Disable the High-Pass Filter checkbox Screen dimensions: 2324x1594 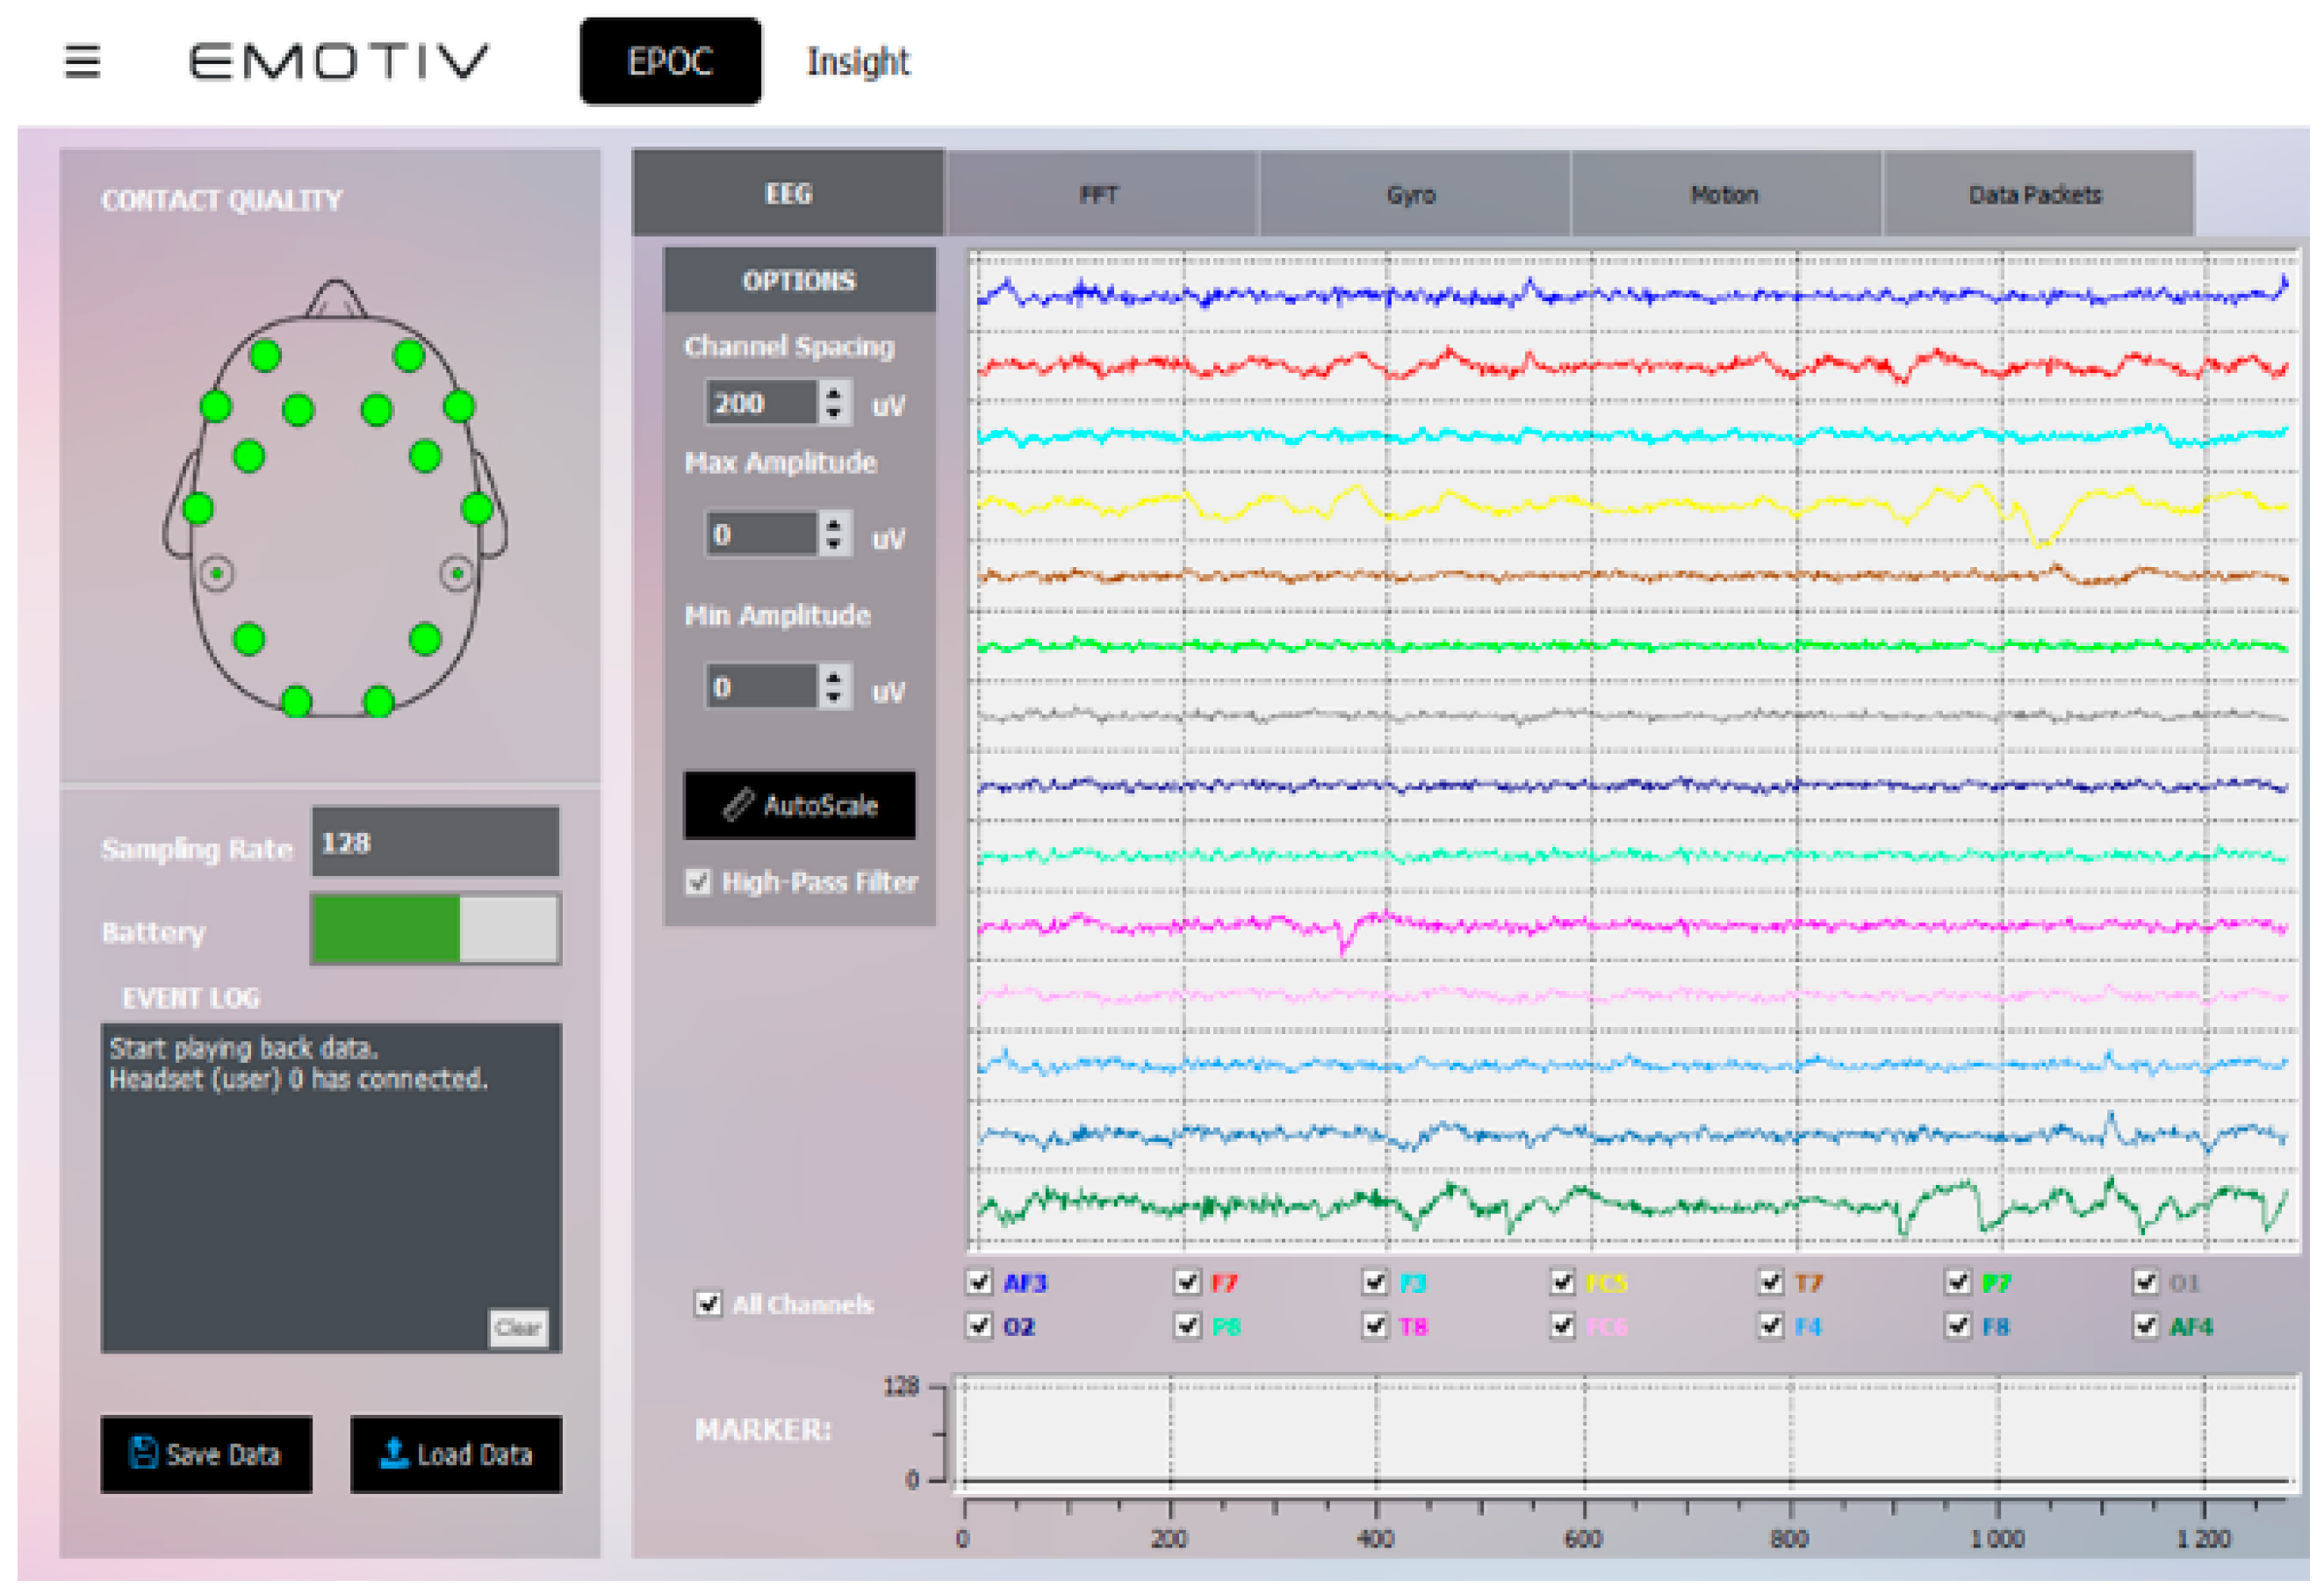[x=698, y=883]
